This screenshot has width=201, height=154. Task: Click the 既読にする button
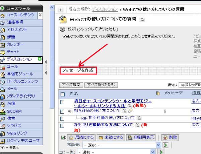[x=81, y=138]
